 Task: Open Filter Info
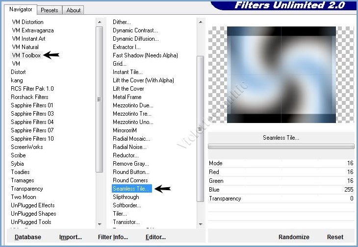[113, 237]
